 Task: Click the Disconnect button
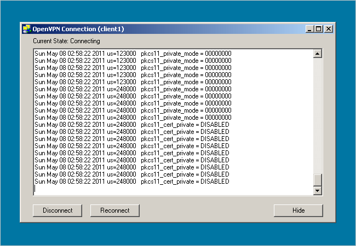58,210
